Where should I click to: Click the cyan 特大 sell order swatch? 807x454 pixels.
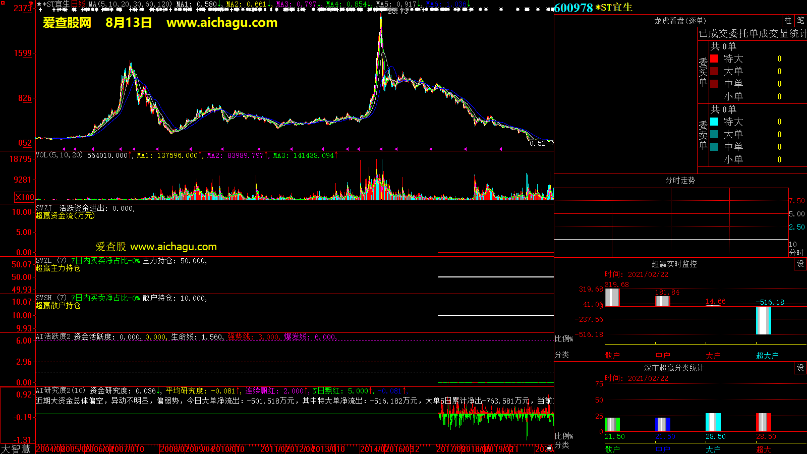[714, 122]
